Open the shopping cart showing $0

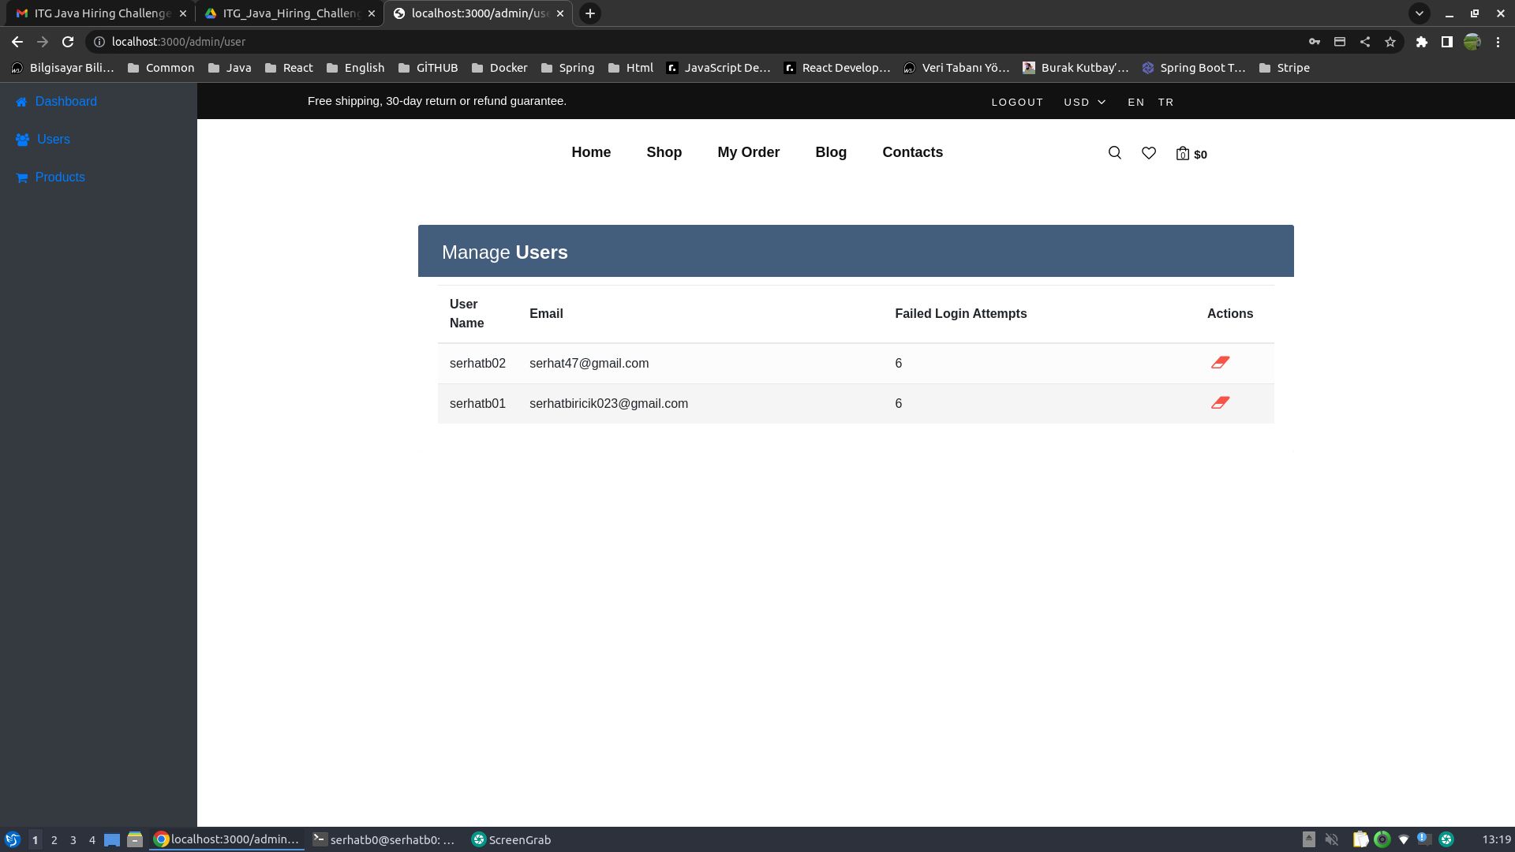pos(1191,154)
